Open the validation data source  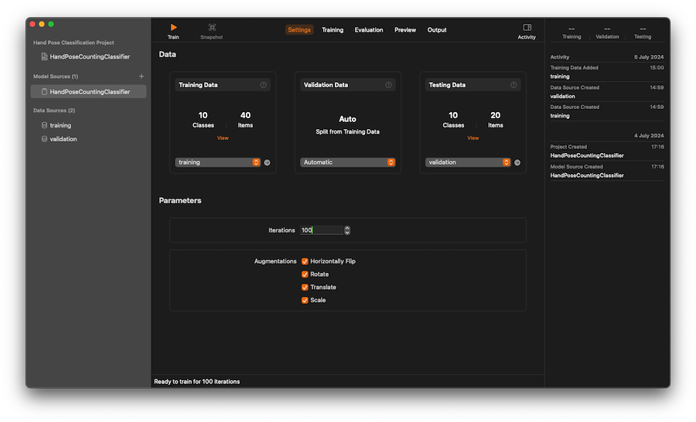59,139
